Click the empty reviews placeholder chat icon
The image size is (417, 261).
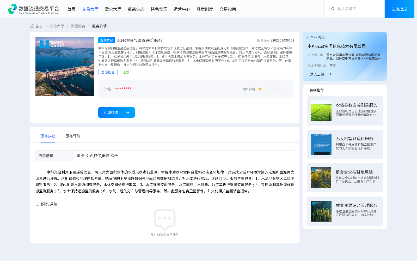click(165, 220)
